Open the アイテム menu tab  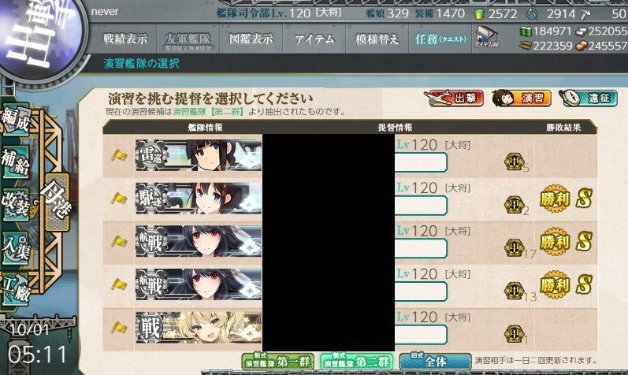click(314, 39)
